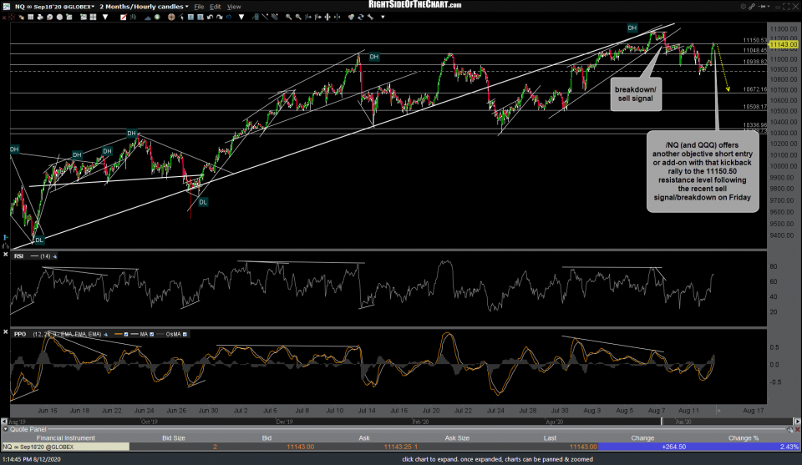Viewport: 802px width, 465px height.
Task: Click the Ask value 11143.25
Action: pyautogui.click(x=398, y=447)
